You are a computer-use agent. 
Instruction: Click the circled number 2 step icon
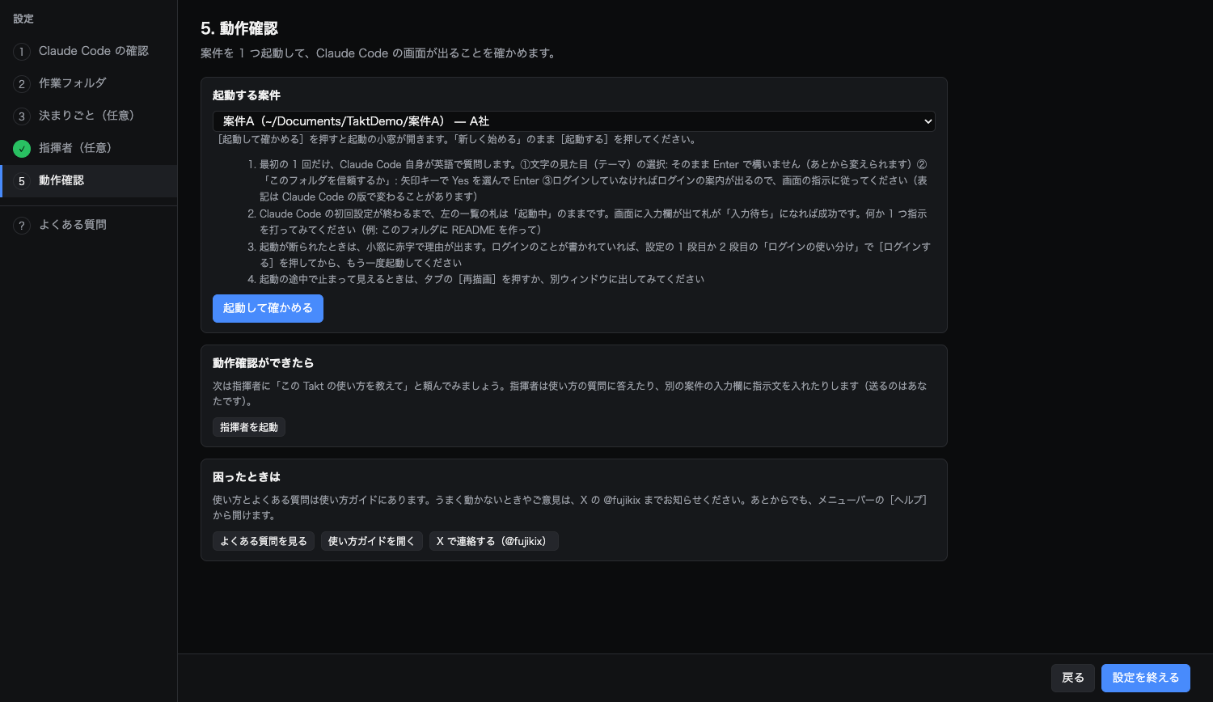click(x=22, y=84)
